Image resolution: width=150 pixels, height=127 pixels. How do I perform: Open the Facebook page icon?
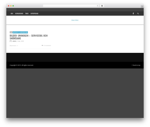click(133, 14)
